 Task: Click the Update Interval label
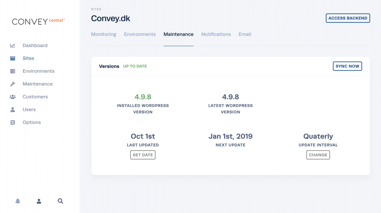(318, 145)
